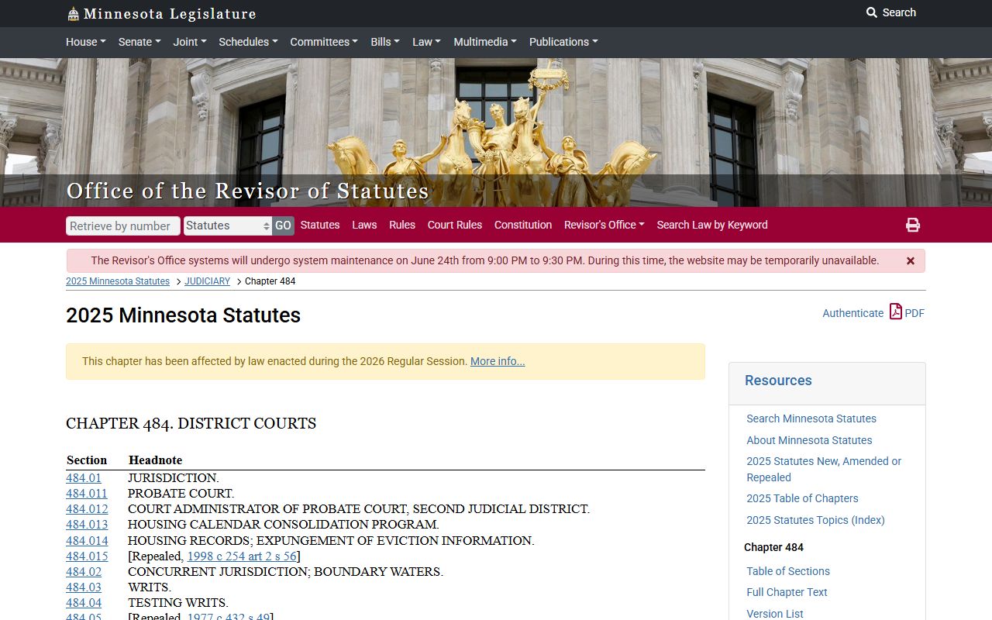Click Table of Sections link
Viewport: 992px width, 620px height.
[x=788, y=571]
